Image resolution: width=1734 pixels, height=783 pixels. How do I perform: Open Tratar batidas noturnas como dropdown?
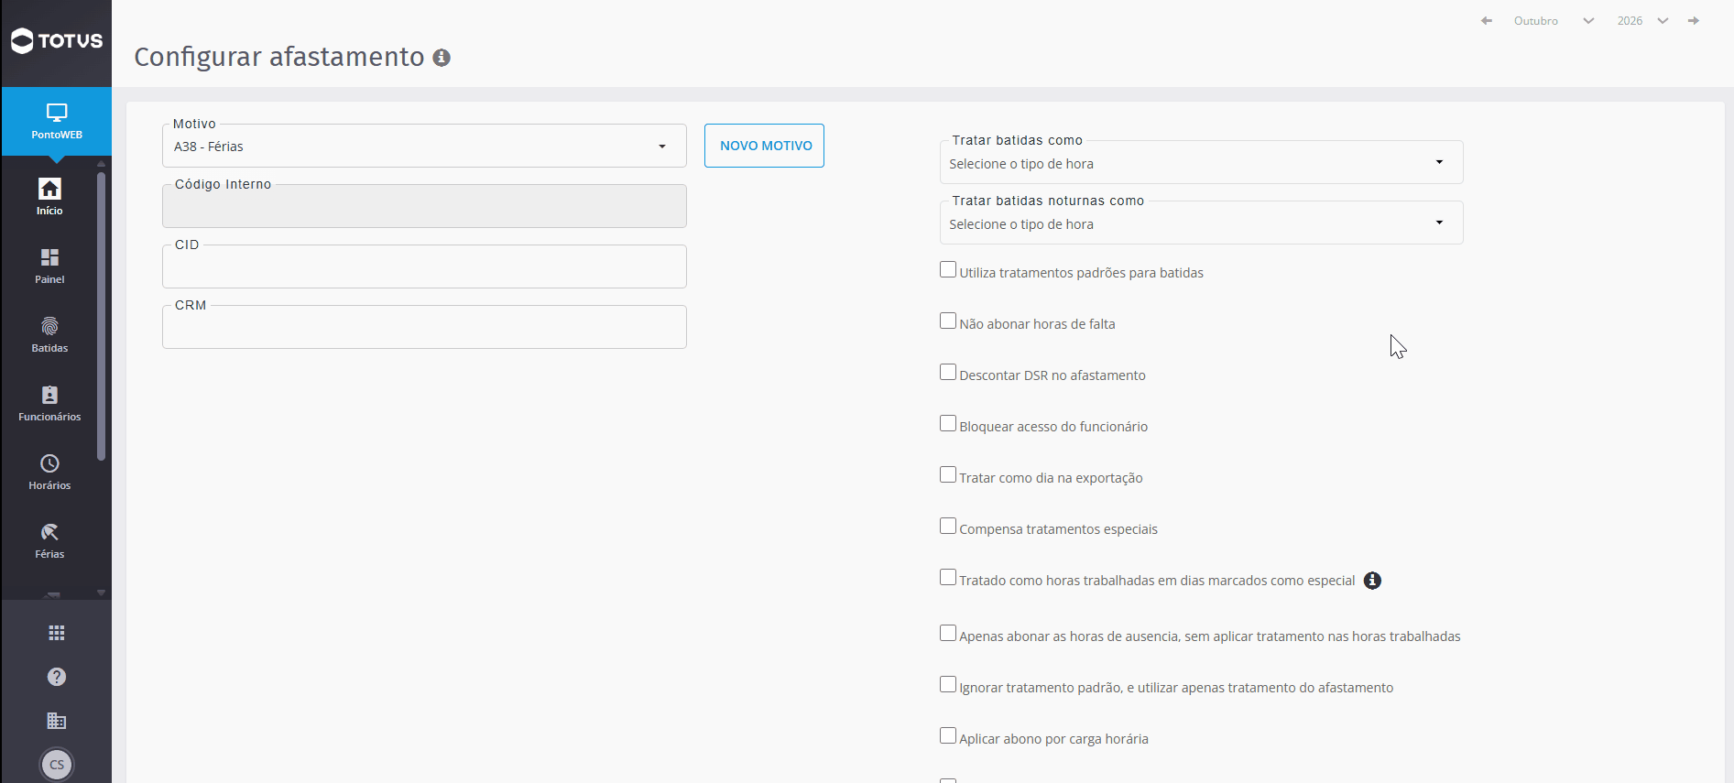pyautogui.click(x=1201, y=223)
